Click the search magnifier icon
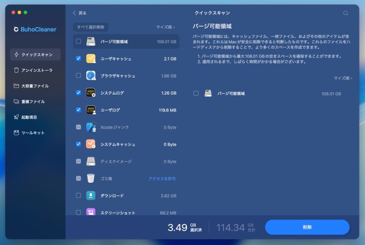Image resolution: width=365 pixels, height=245 pixels. (345, 13)
